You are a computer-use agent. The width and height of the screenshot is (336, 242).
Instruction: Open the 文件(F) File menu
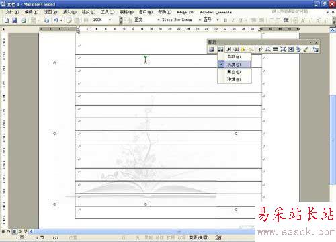click(13, 12)
